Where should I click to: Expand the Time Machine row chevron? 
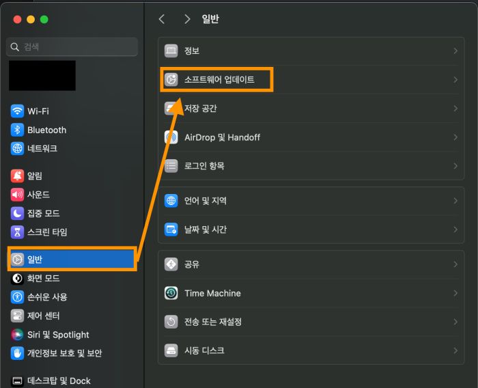(455, 293)
